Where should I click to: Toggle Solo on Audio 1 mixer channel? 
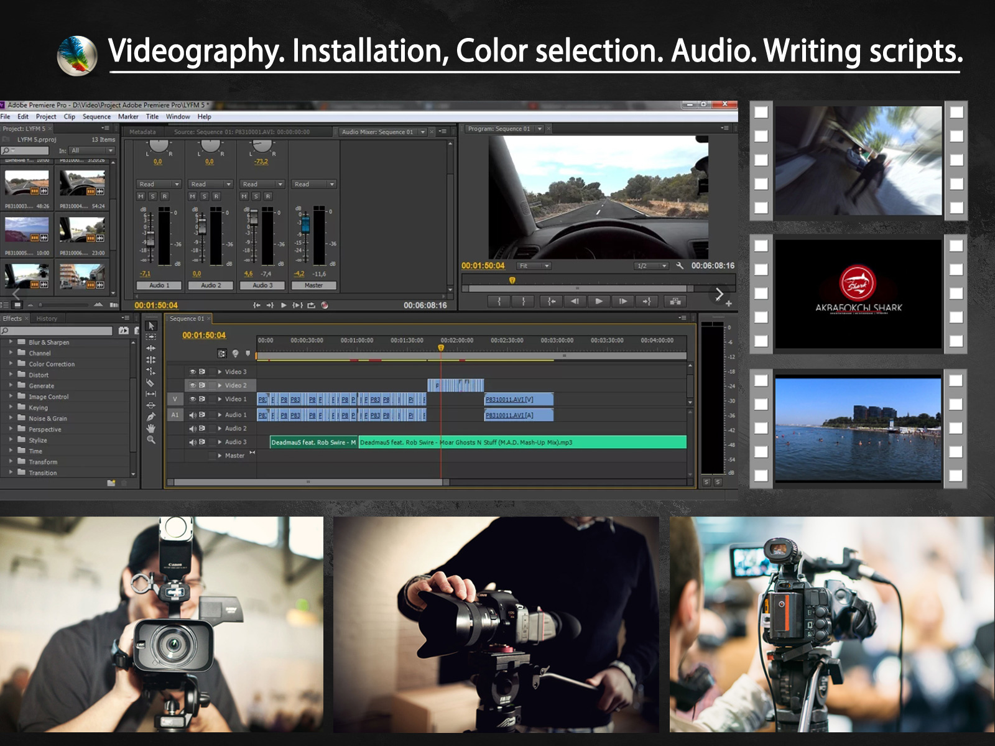coord(152,196)
